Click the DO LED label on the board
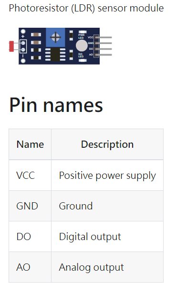The width and height of the screenshot is (176, 296). click(81, 55)
